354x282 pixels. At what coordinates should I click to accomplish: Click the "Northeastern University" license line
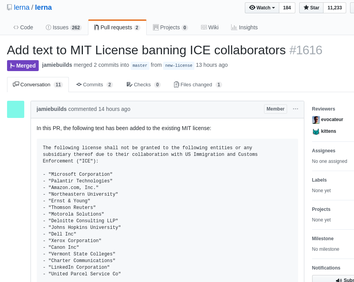80,194
